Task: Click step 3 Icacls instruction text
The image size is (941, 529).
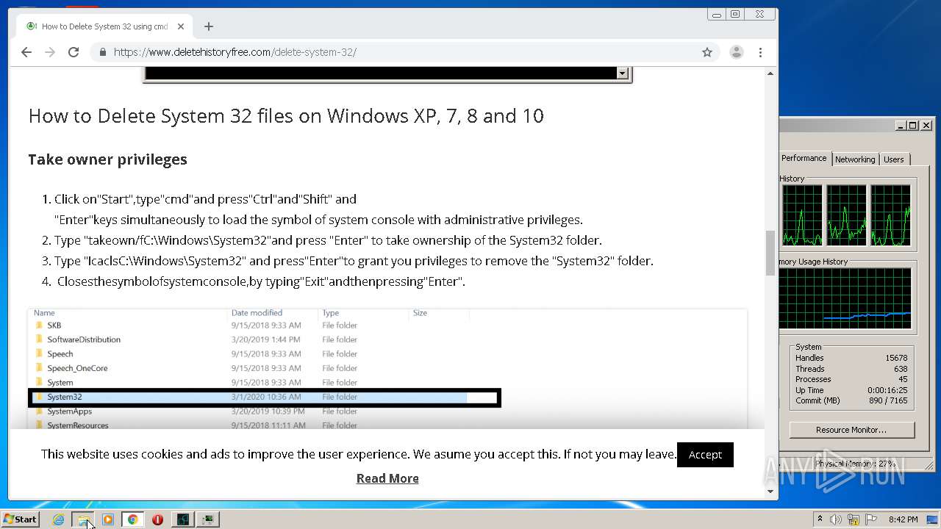Action: click(354, 261)
